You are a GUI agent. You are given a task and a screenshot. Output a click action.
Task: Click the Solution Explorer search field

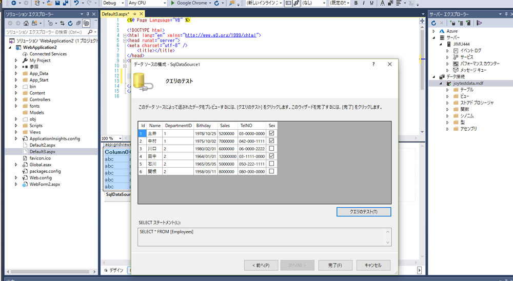46,32
